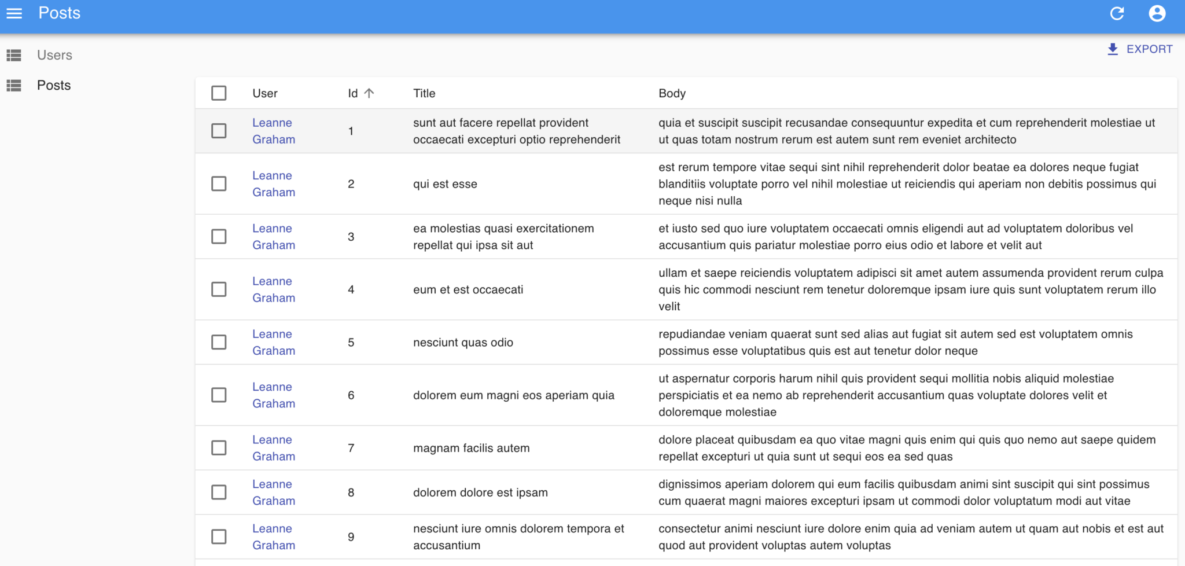Open navigation drawer via hamburger icon
The image size is (1185, 566).
pos(14,13)
